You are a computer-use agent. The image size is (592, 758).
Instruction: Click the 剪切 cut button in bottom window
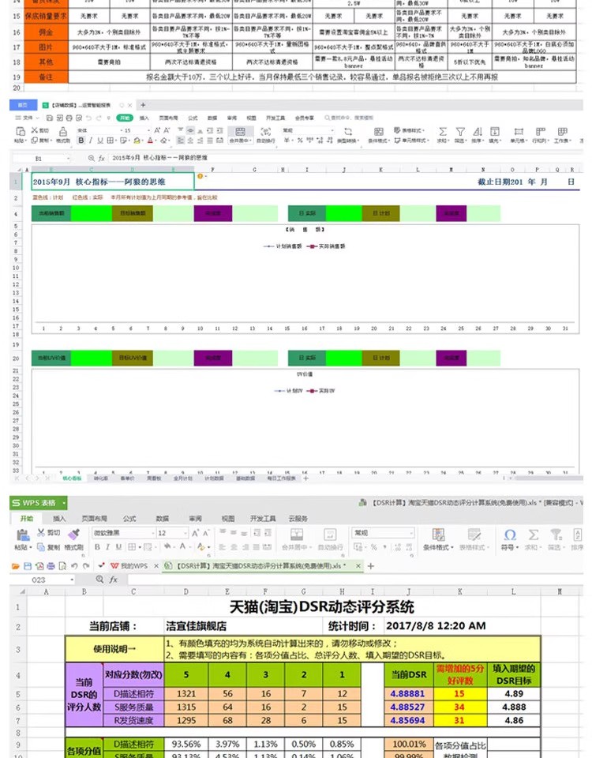pos(49,533)
